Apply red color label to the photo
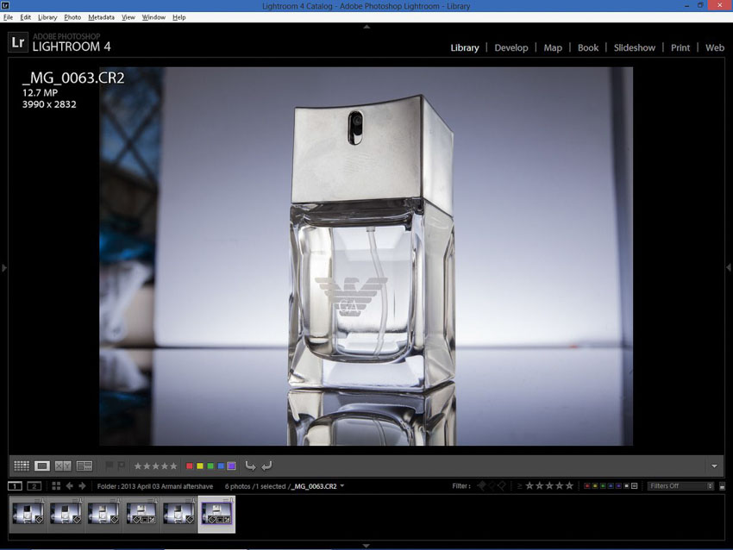This screenshot has width=733, height=550. pos(190,466)
